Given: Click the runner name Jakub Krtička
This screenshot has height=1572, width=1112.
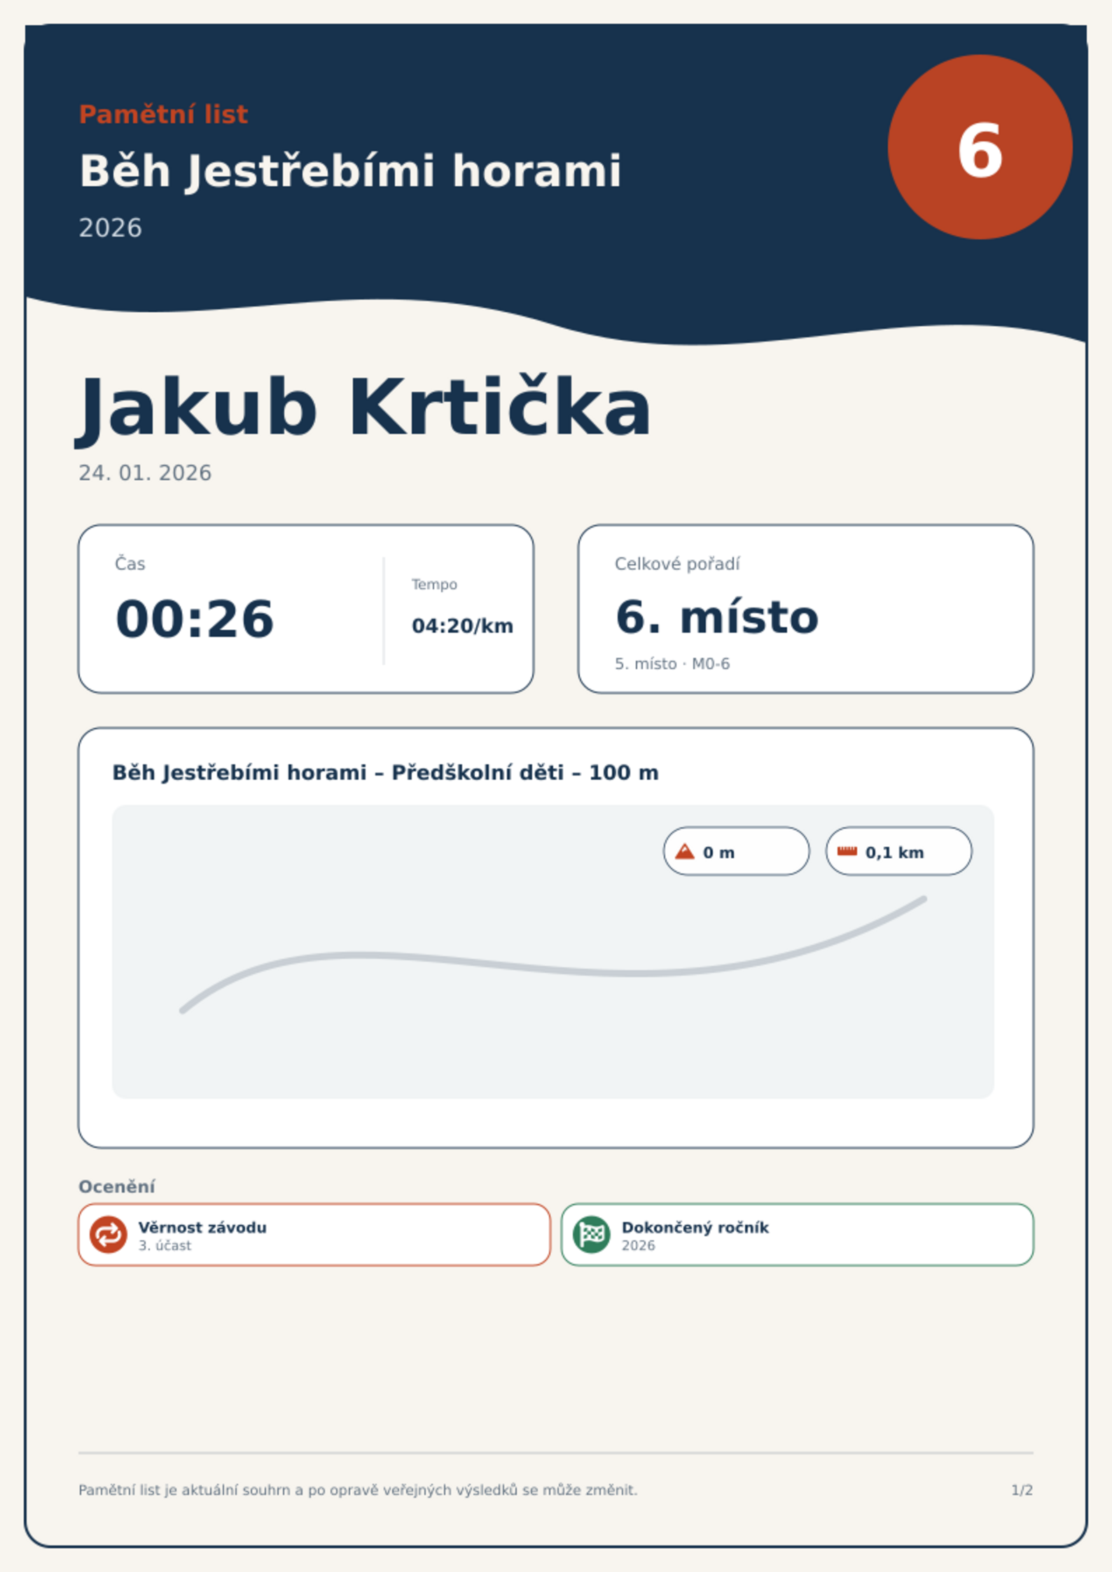Looking at the screenshot, I should [363, 409].
